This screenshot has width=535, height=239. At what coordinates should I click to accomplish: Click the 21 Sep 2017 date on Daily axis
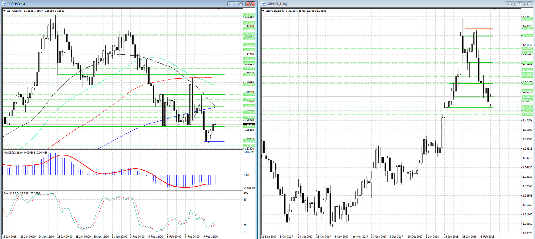click(x=269, y=236)
